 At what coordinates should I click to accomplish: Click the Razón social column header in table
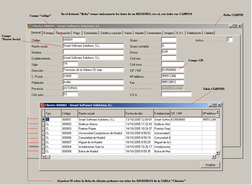(101, 113)
